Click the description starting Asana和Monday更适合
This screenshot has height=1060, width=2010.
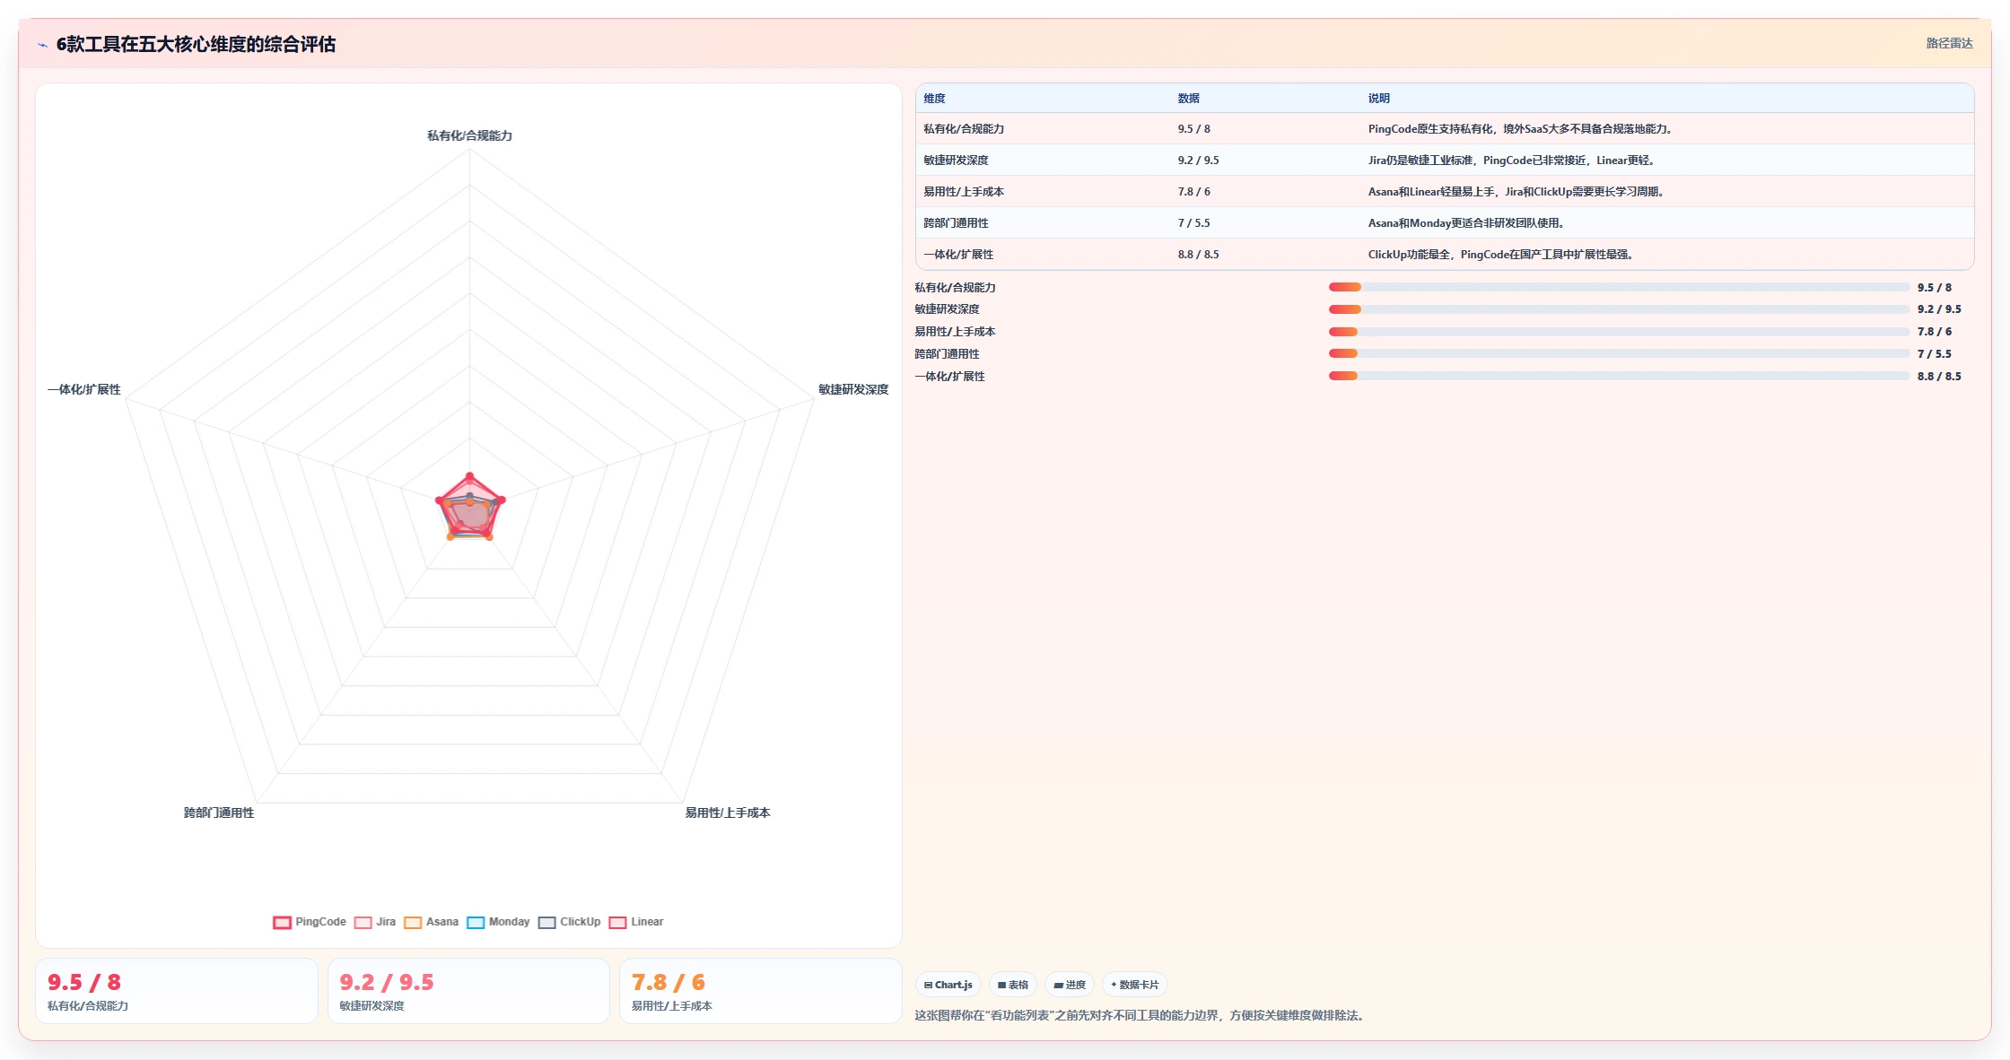(x=1467, y=223)
